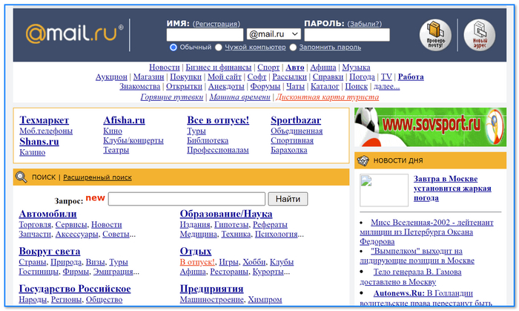The image size is (519, 311).
Task: Expand the далее... more link
Action: coord(386,86)
